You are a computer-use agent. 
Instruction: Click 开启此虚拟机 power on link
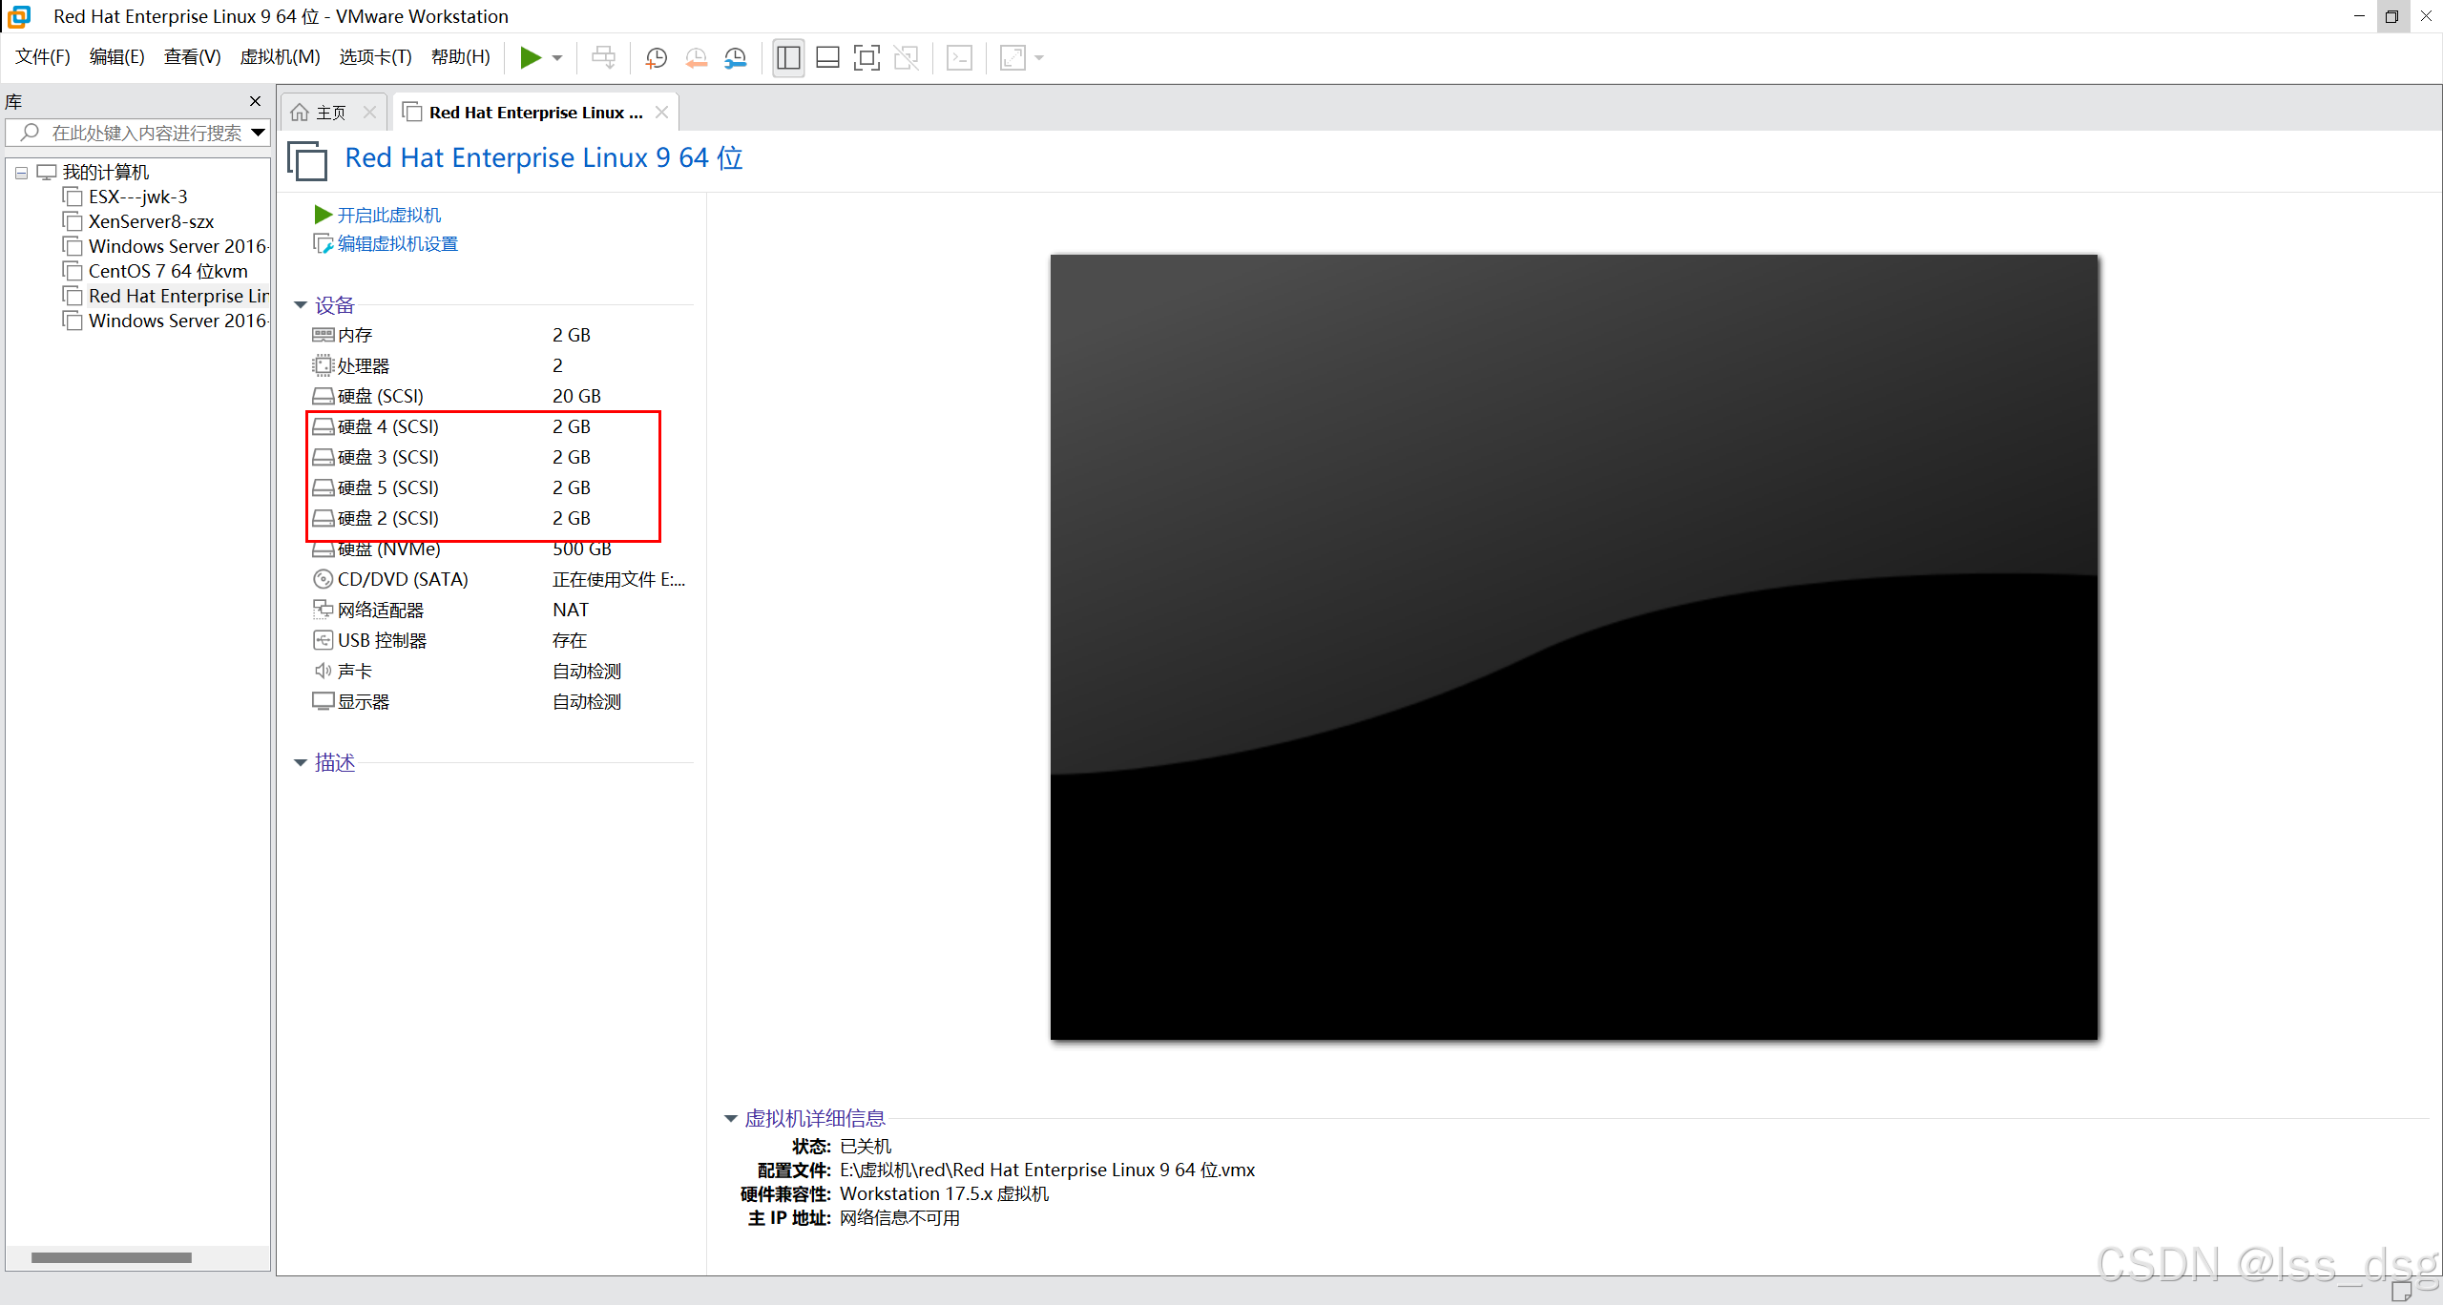(388, 216)
